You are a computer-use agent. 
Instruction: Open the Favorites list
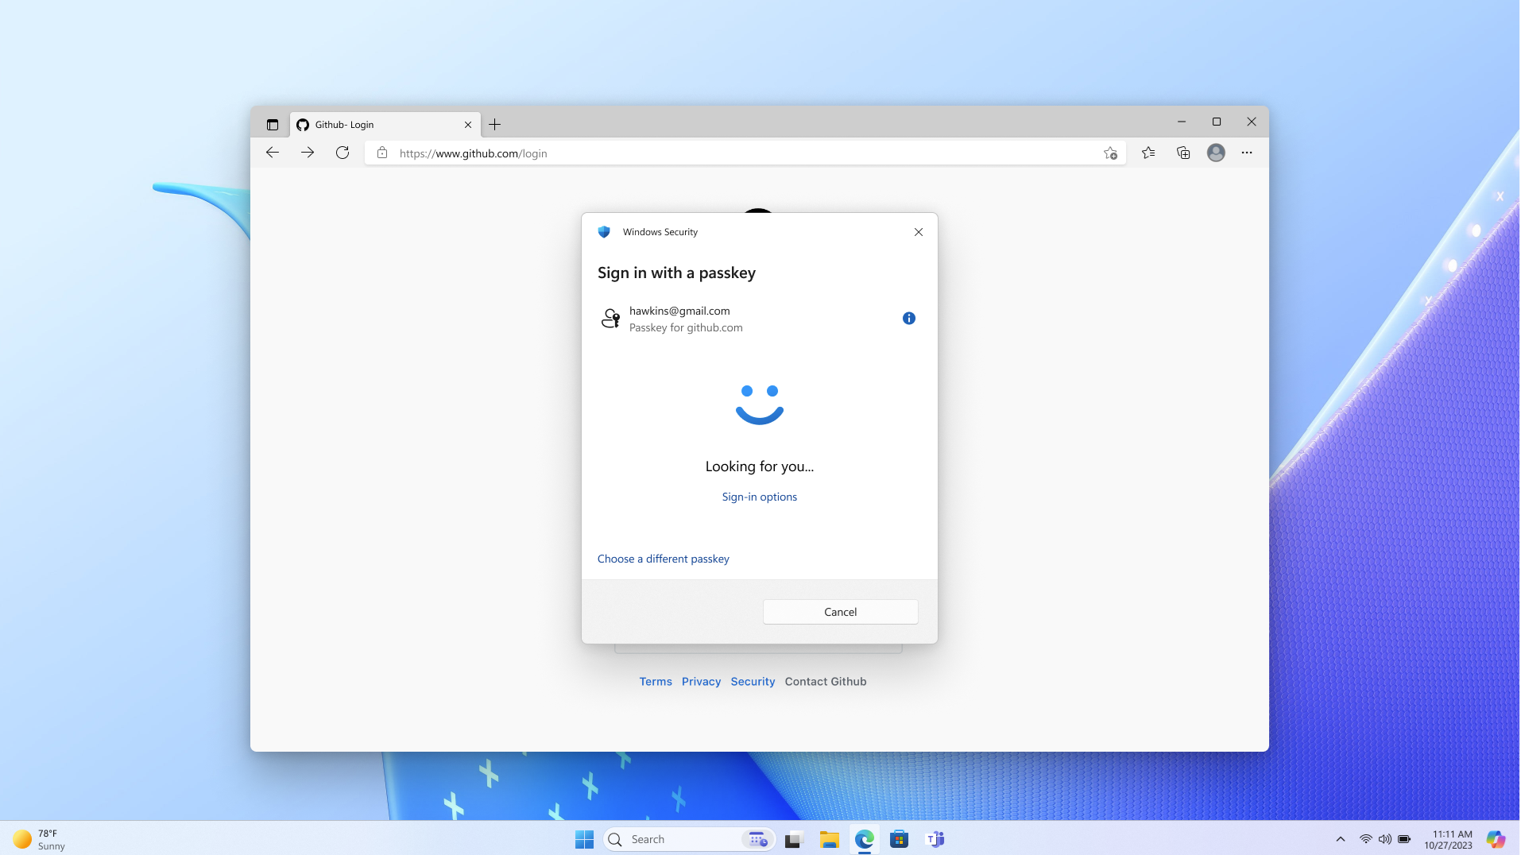point(1148,153)
